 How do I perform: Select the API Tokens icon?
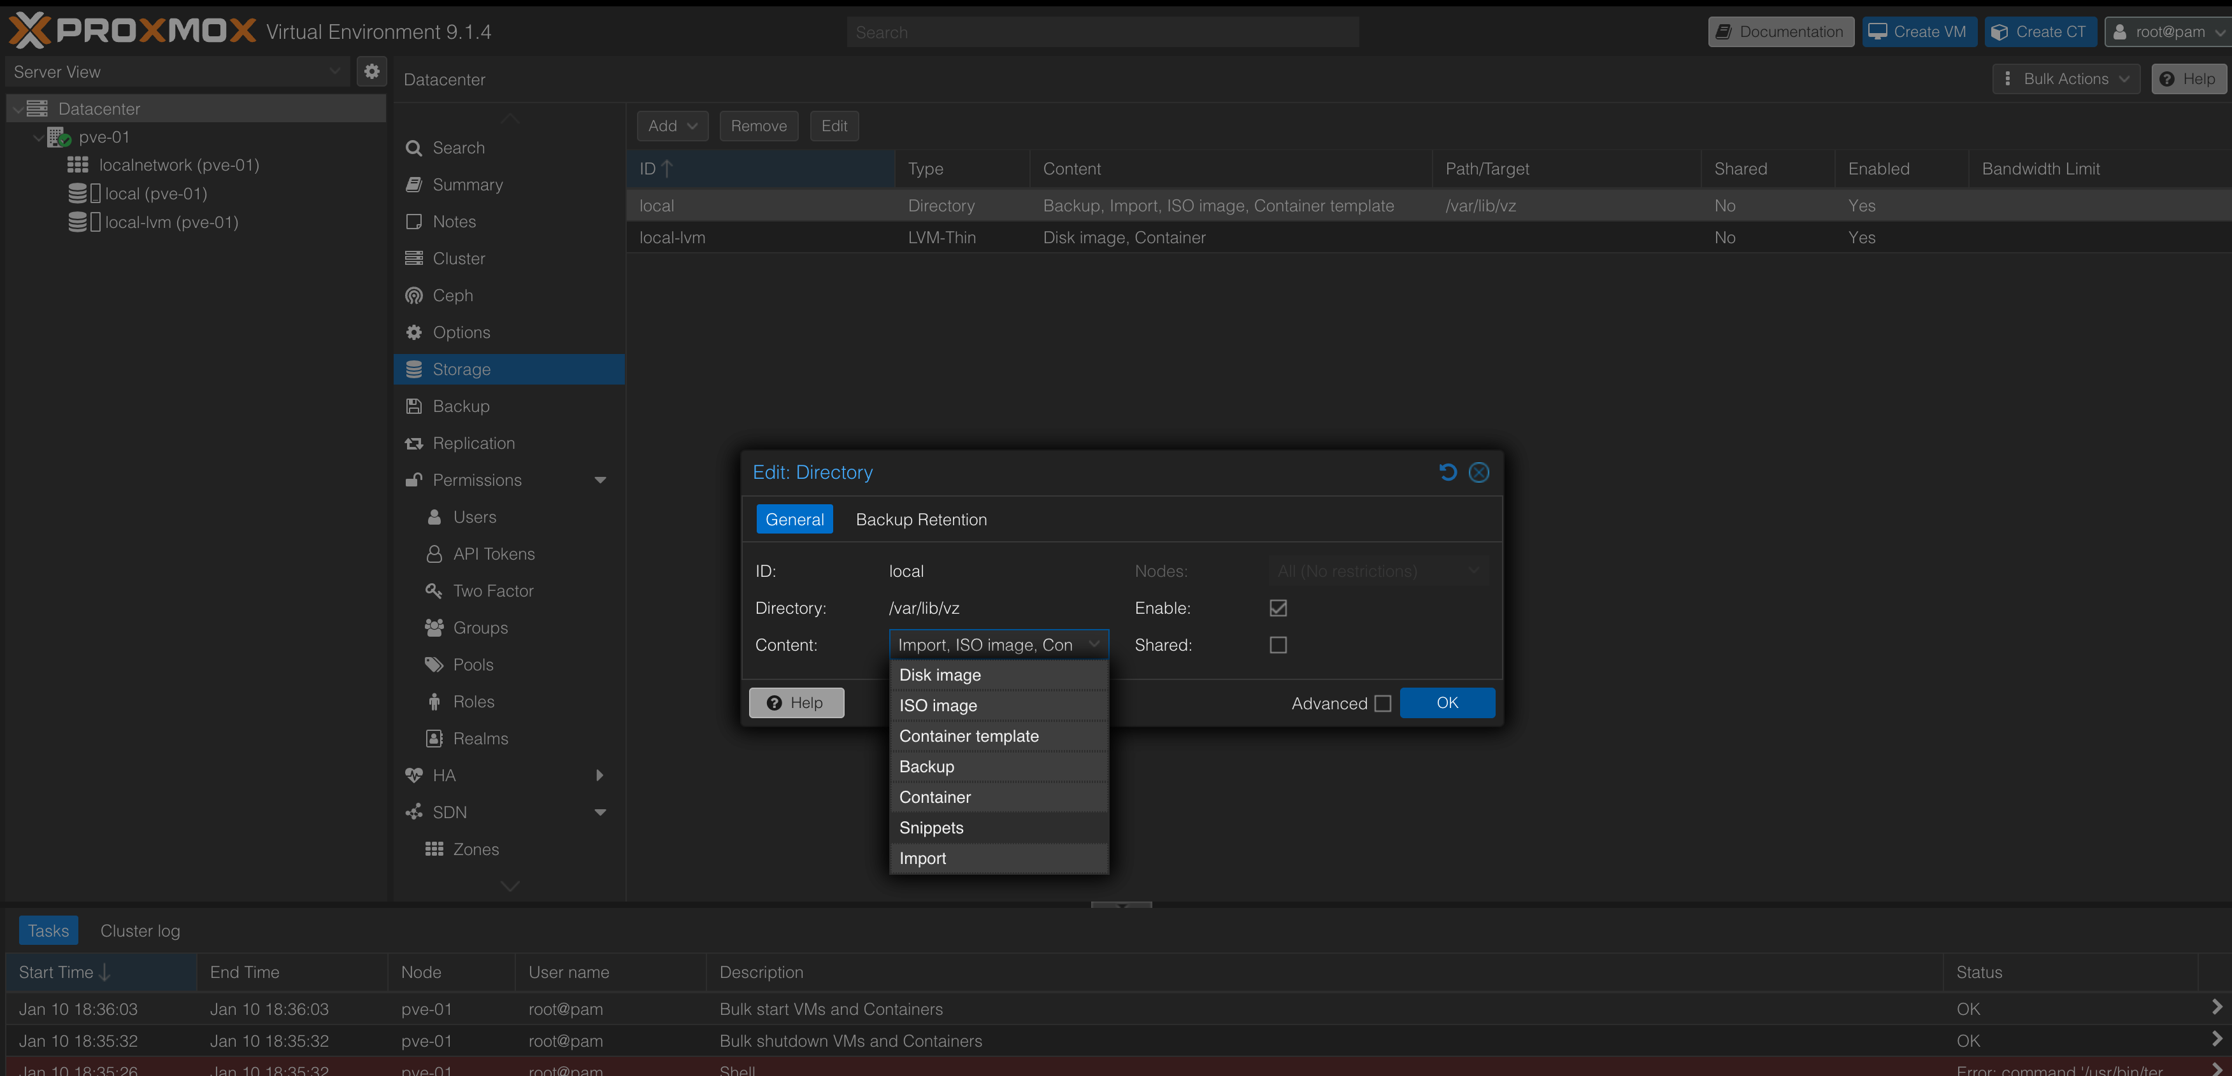click(434, 553)
